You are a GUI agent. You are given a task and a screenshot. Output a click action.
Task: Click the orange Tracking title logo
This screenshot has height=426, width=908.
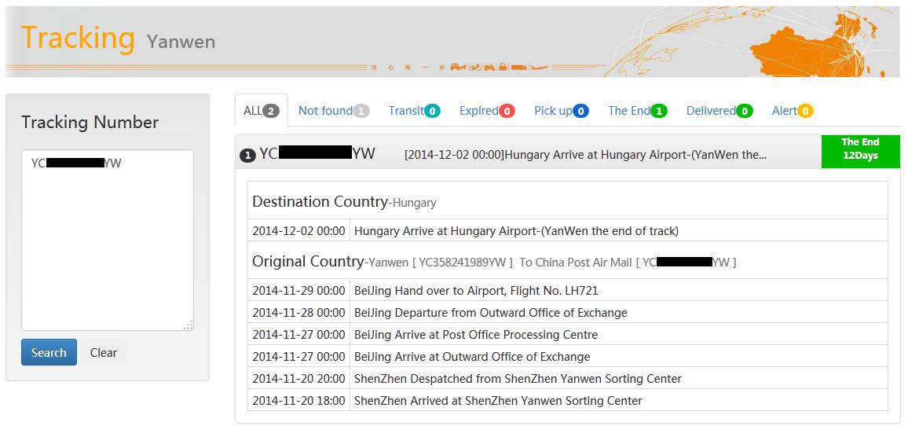coord(78,37)
